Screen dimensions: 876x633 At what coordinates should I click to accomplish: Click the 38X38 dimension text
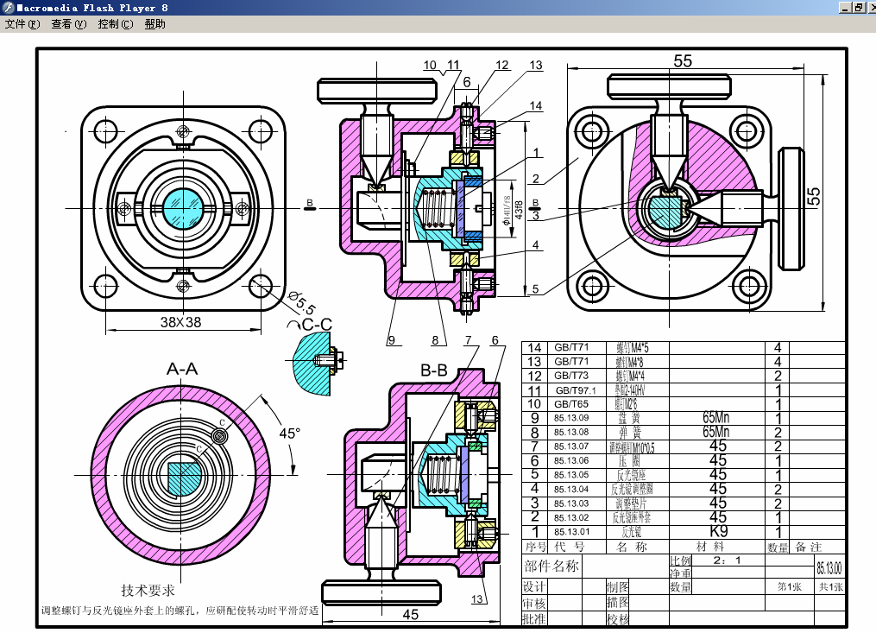tap(181, 321)
